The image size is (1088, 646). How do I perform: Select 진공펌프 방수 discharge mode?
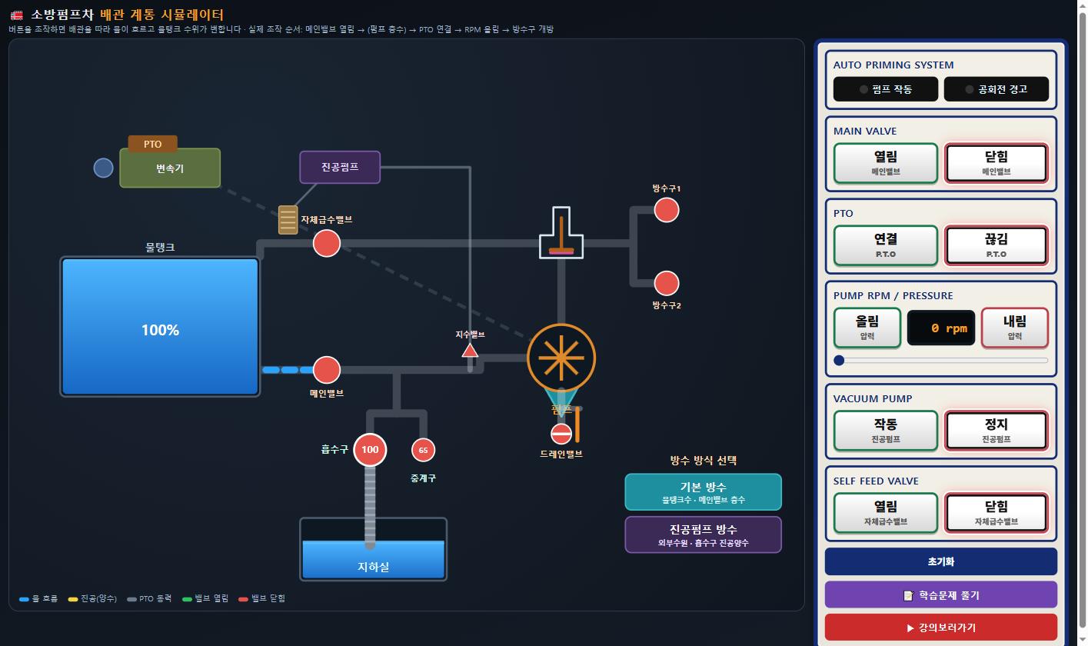(x=704, y=534)
